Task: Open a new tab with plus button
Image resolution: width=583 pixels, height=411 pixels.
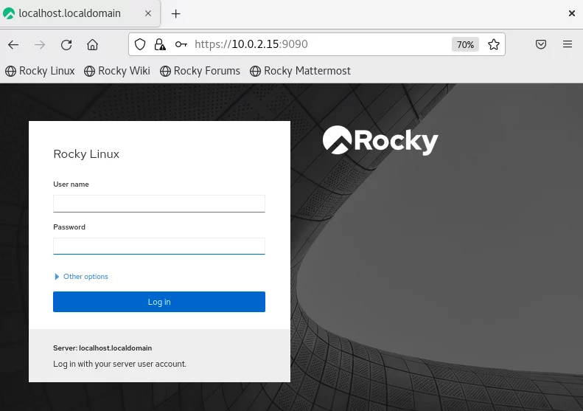Action: coord(176,14)
